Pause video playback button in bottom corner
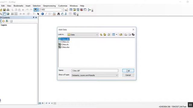This screenshot has width=193, height=108. tap(190, 105)
